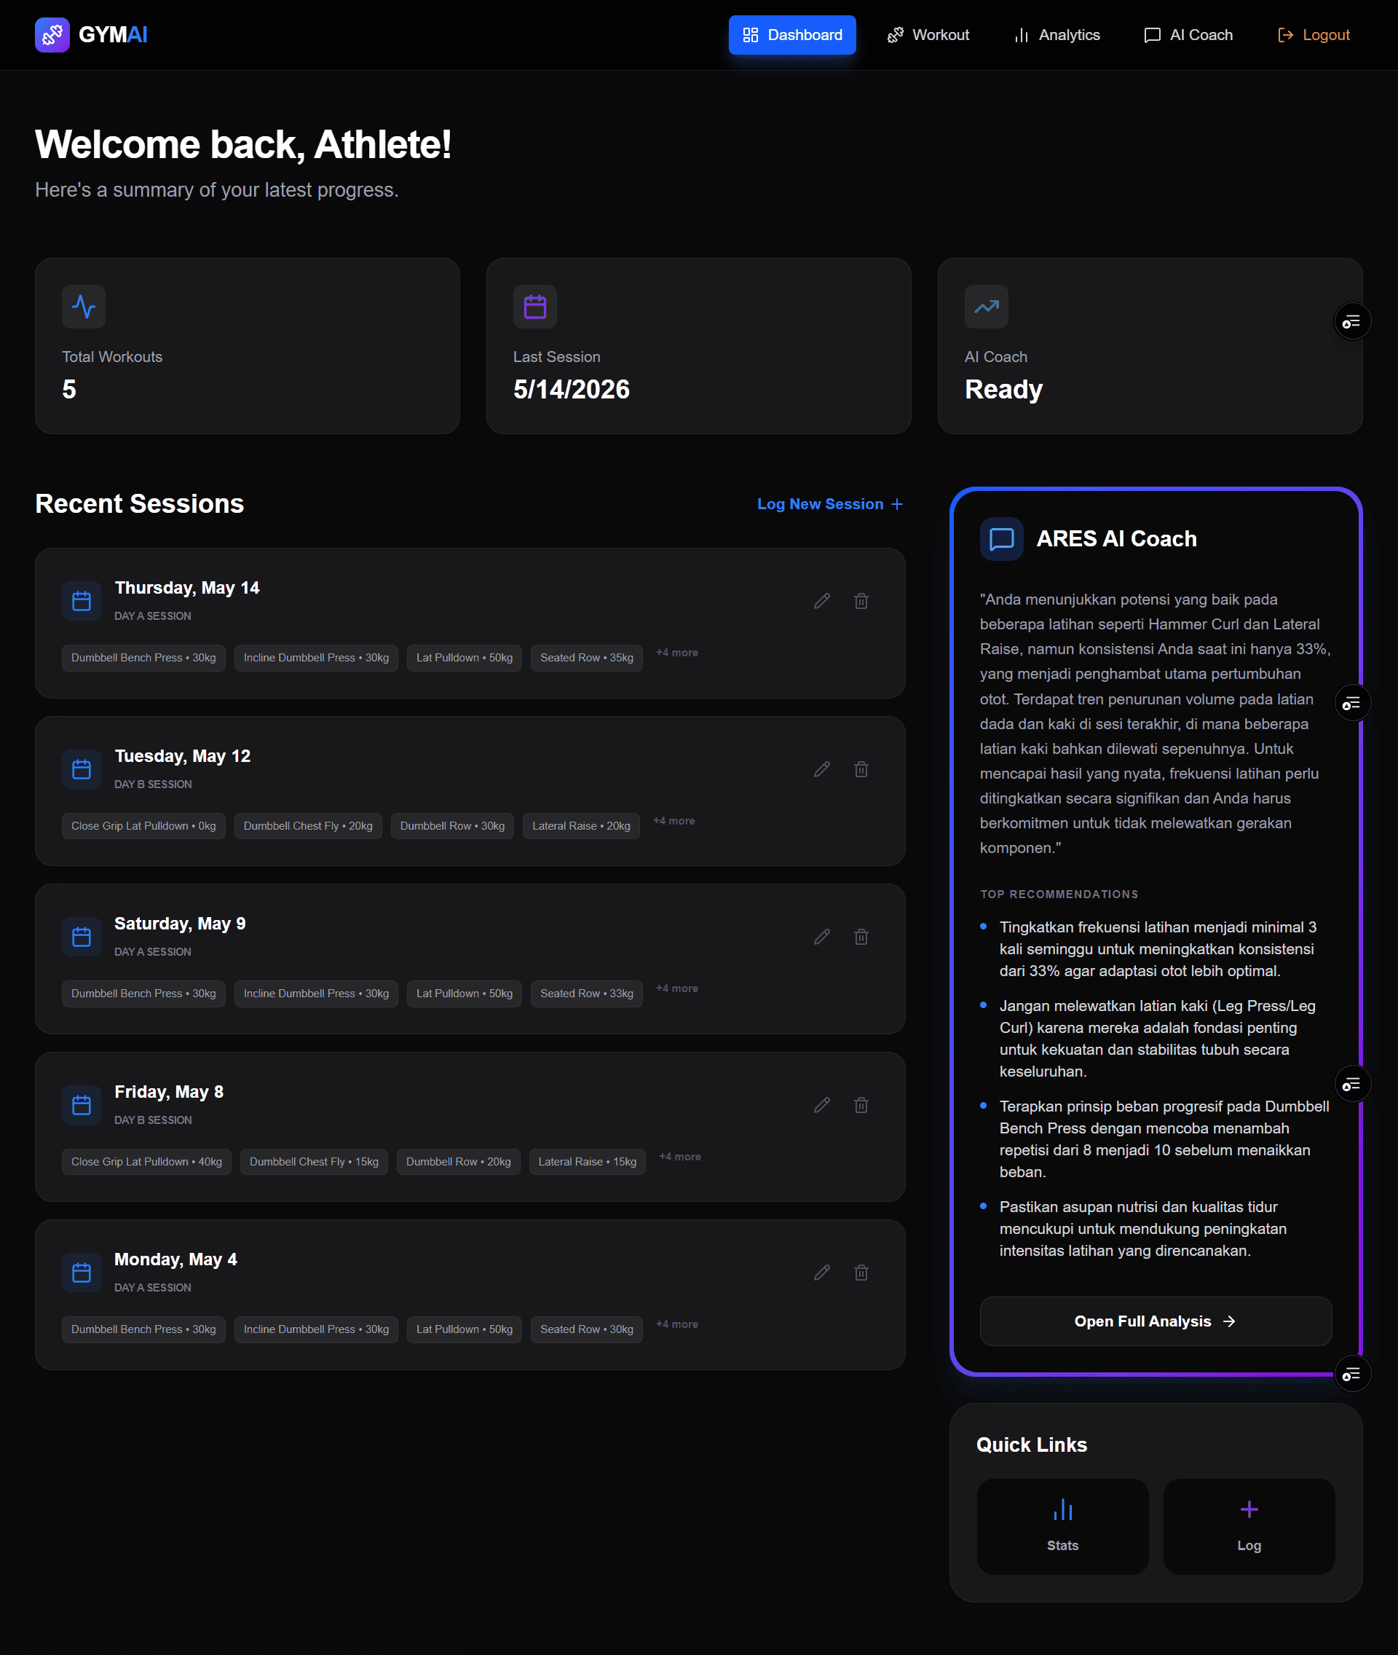The height and width of the screenshot is (1655, 1398).
Task: Click calendar icon for Thursday, May 14
Action: [x=82, y=601]
